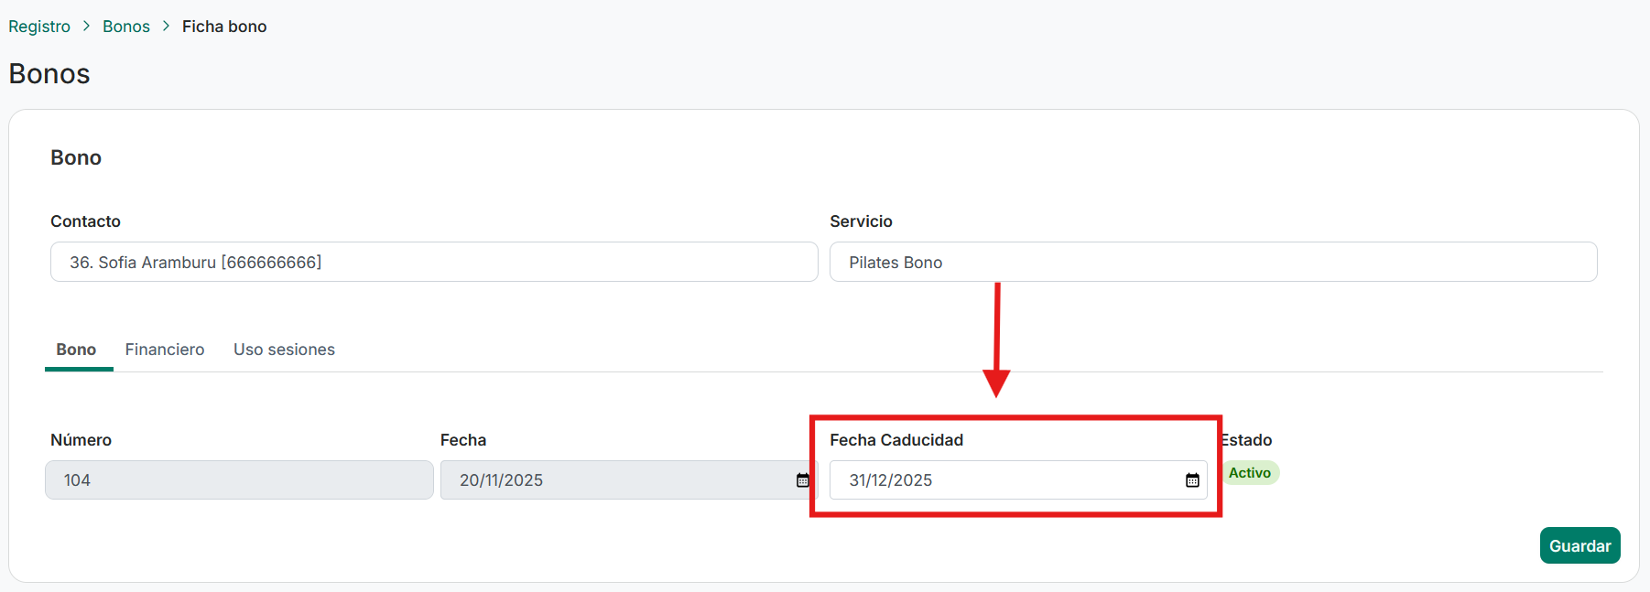Click the Estado label
Image resolution: width=1650 pixels, height=592 pixels.
(x=1247, y=440)
